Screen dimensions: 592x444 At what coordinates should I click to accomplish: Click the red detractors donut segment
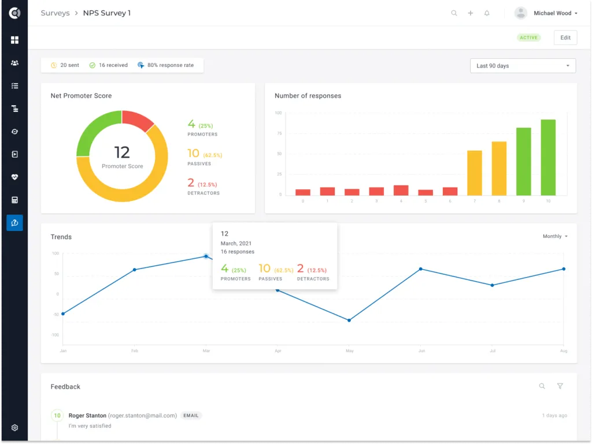(x=136, y=119)
